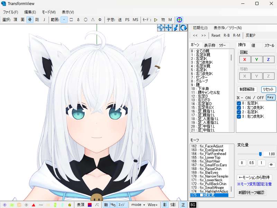Switch to the 表示枠 tab
This screenshot has width=277, height=208.
[x=210, y=45]
